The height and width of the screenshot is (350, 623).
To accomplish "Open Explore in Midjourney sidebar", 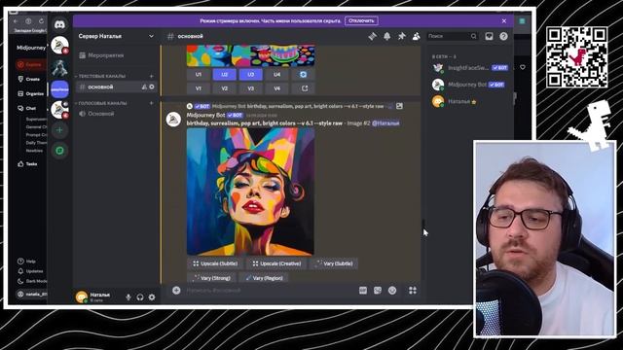I will (31, 64).
